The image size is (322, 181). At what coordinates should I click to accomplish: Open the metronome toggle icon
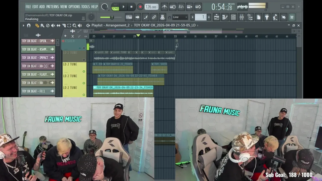tap(164, 7)
